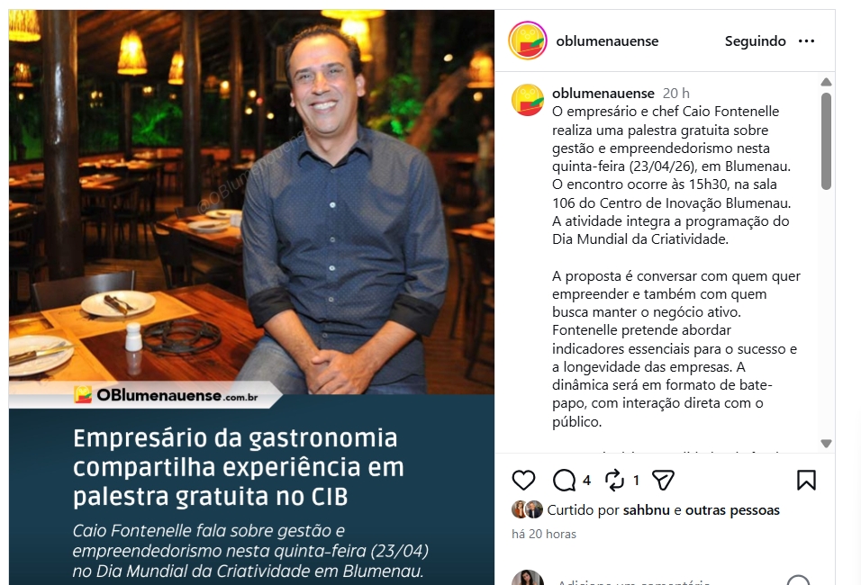
Task: Click oblumenauense avatar beside the caption
Action: 528,99
